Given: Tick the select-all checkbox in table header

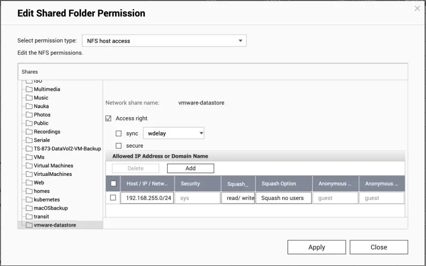Looking at the screenshot, I should point(113,183).
